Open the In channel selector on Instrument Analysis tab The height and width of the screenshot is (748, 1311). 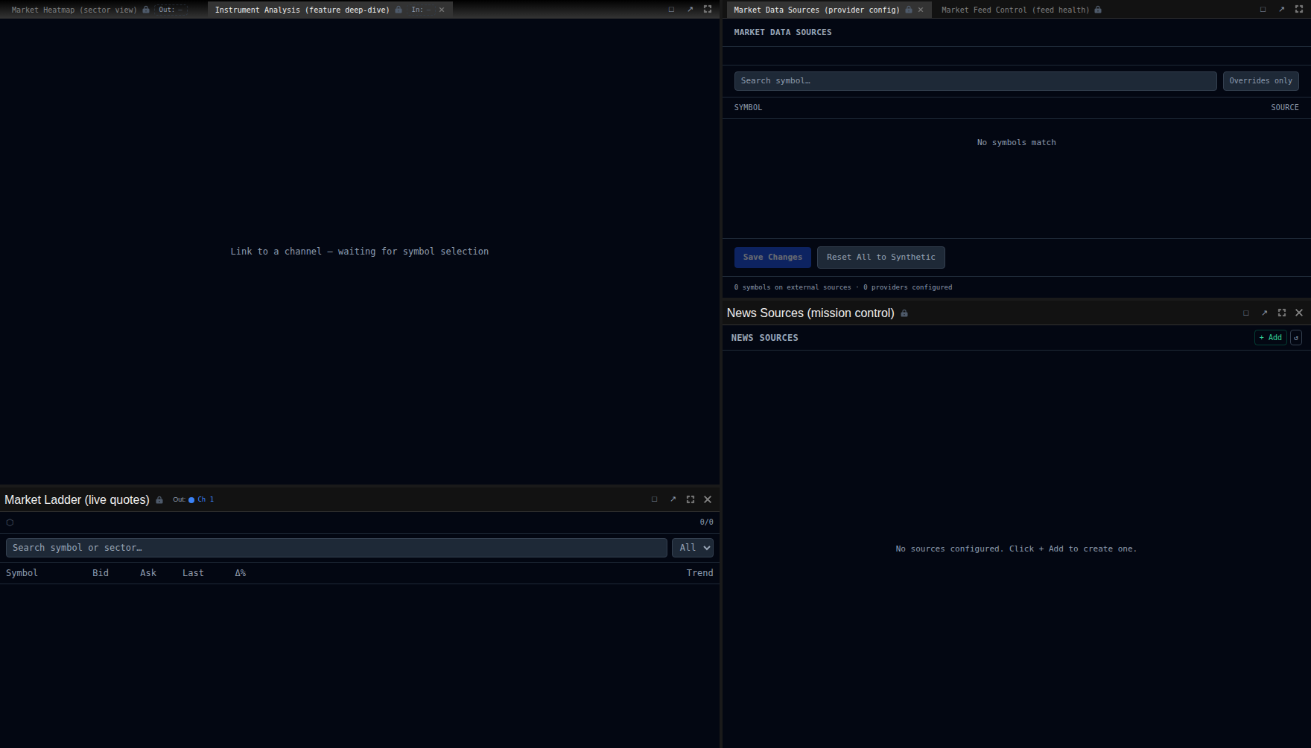pos(421,10)
